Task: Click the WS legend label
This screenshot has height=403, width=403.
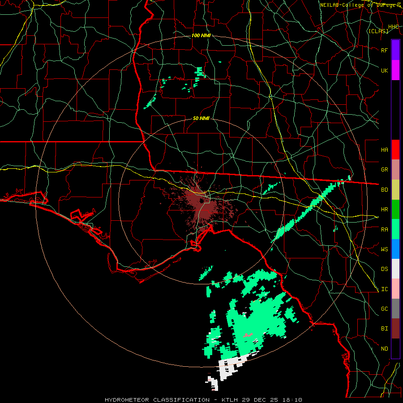Action: 384,249
